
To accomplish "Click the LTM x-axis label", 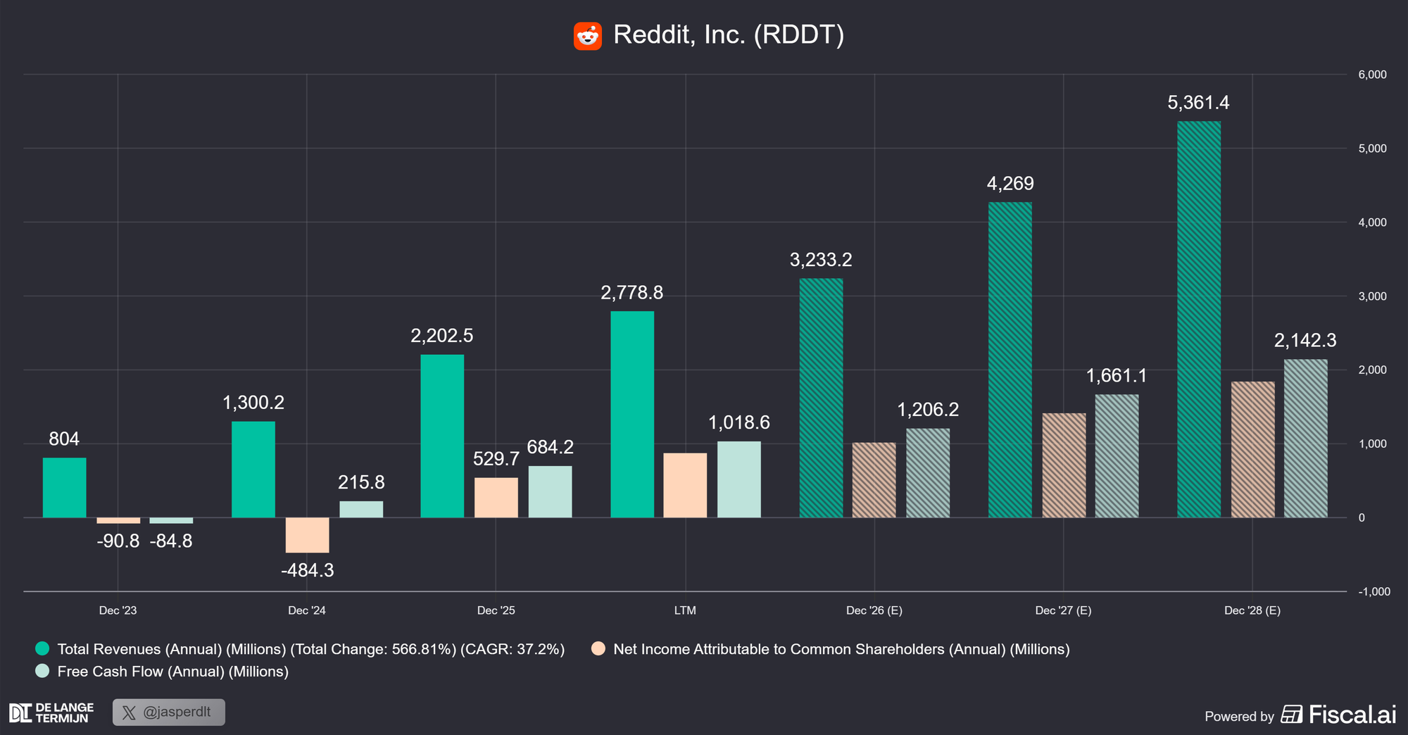I will tap(685, 610).
